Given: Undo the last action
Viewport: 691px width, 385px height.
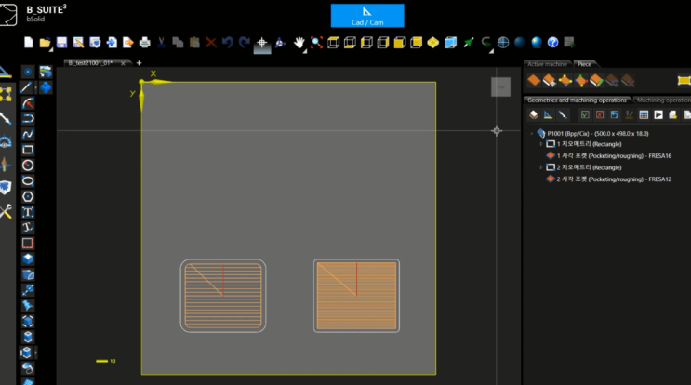Looking at the screenshot, I should 228,42.
